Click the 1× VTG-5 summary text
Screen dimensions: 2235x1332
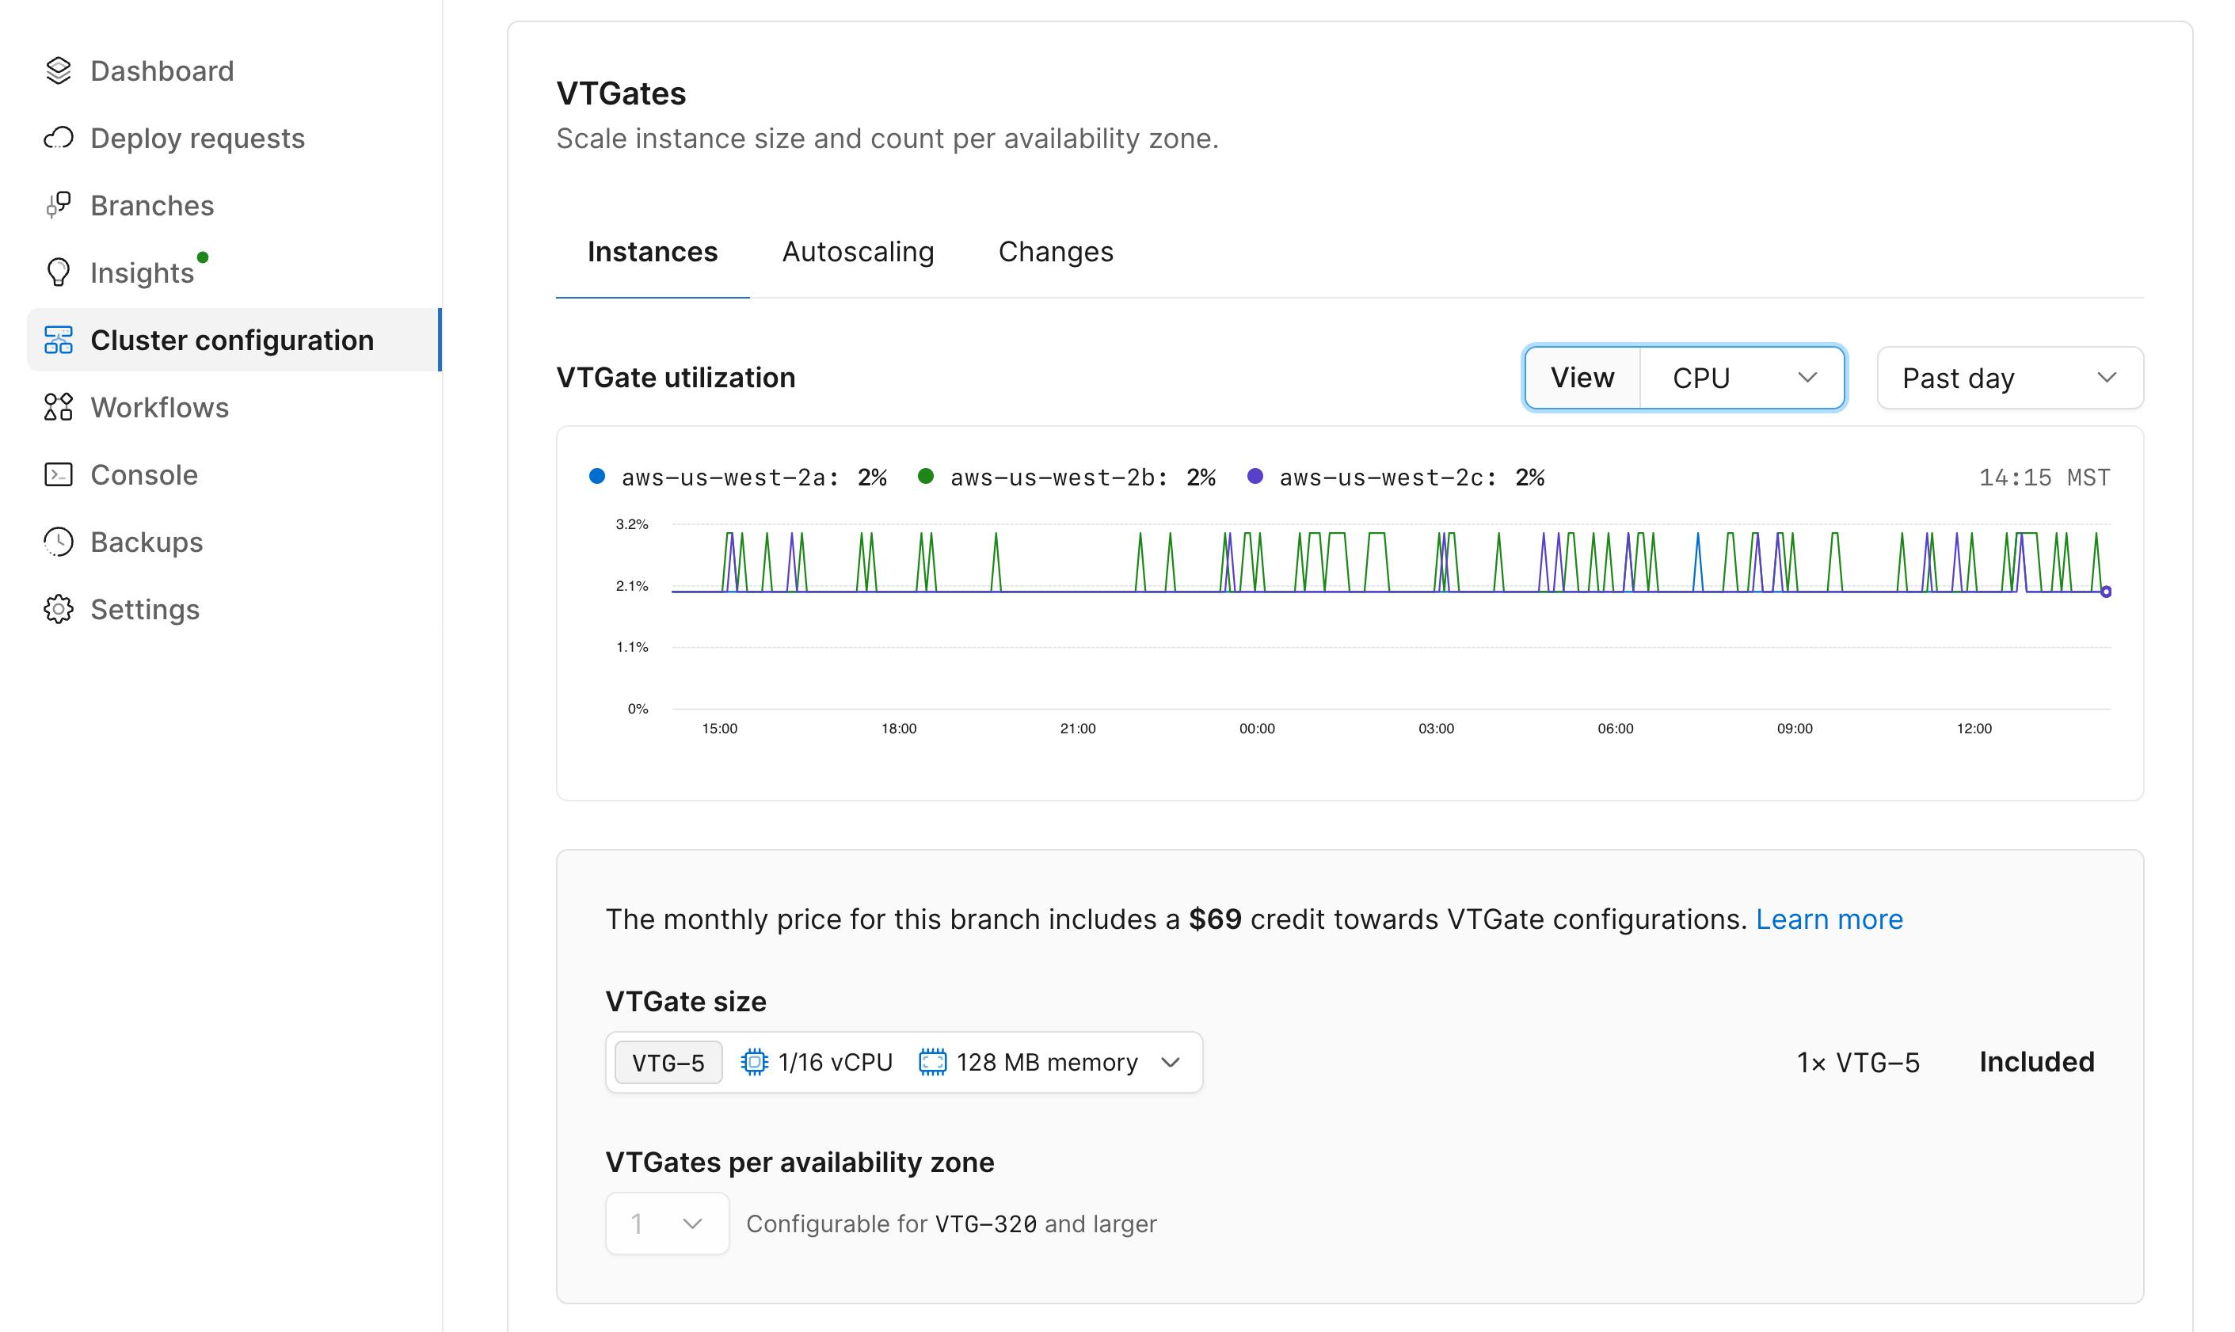pyautogui.click(x=1858, y=1063)
